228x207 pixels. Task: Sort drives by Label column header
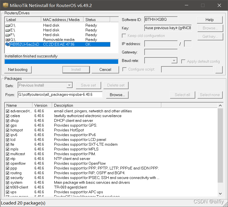(x=23, y=20)
